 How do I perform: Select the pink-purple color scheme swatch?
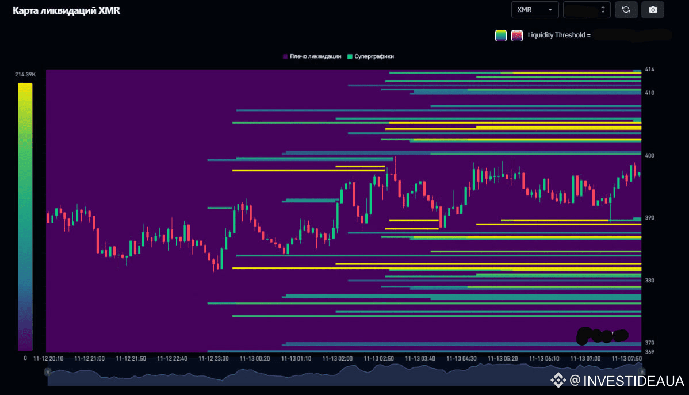tap(517, 36)
